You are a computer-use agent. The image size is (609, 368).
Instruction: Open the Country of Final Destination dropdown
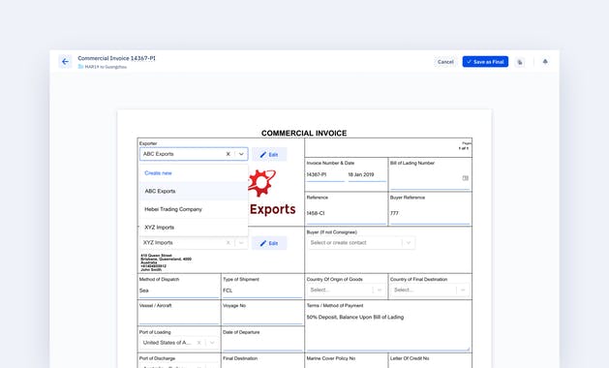(x=430, y=290)
